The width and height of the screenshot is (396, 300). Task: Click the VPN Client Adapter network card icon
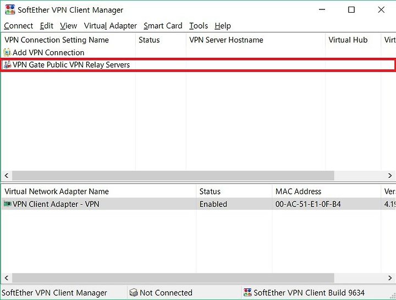coord(7,204)
